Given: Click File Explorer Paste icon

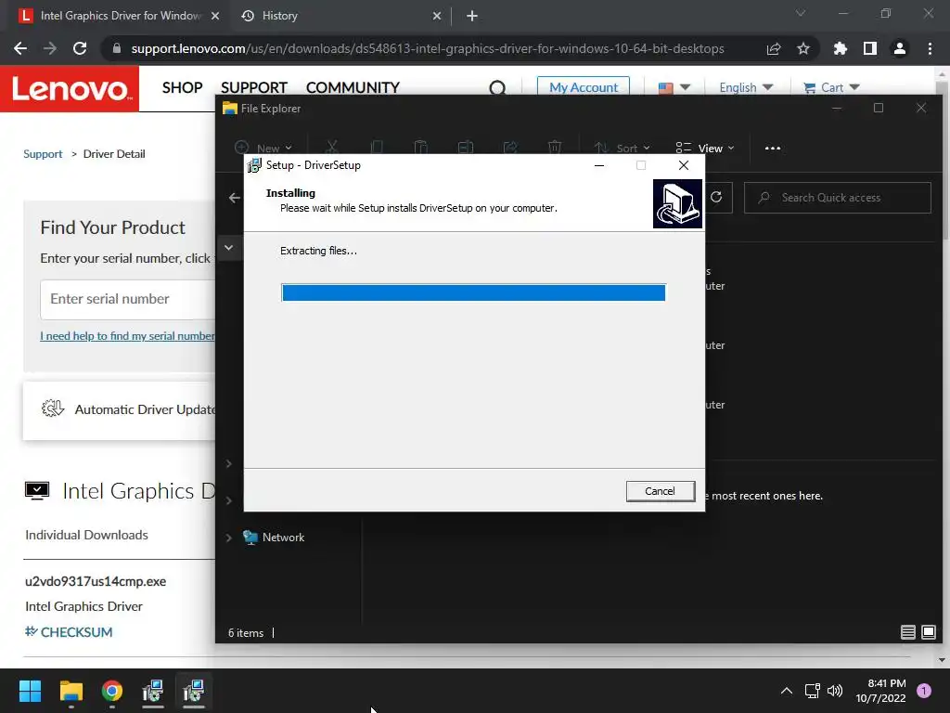Looking at the screenshot, I should coord(420,148).
